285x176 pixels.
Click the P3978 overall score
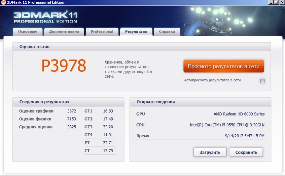click(x=64, y=66)
